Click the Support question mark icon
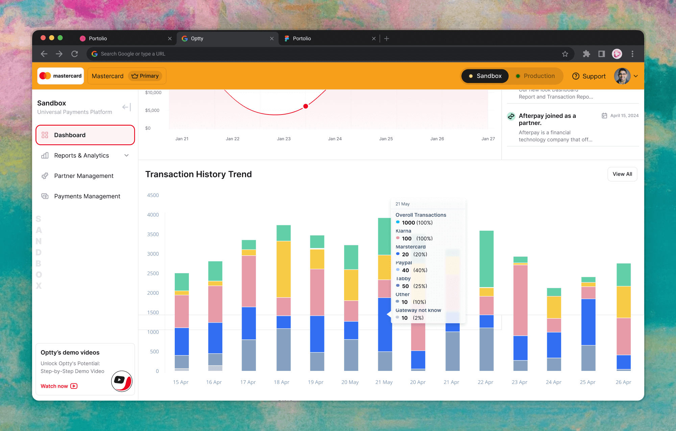Image resolution: width=676 pixels, height=431 pixels. (576, 76)
